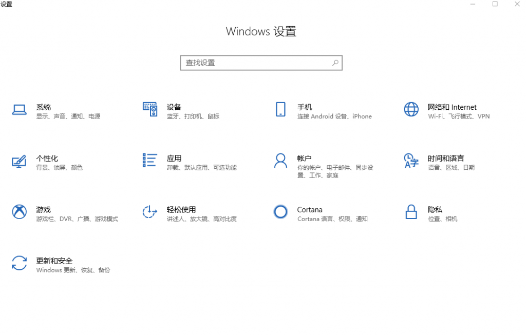Click the 设备 keyboard and speaker icon
This screenshot has height=336, width=526.
(x=150, y=109)
